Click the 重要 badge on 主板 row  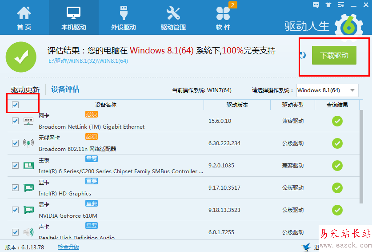92,159
